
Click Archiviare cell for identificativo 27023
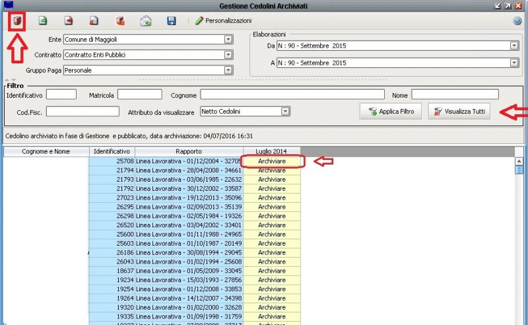(272, 198)
